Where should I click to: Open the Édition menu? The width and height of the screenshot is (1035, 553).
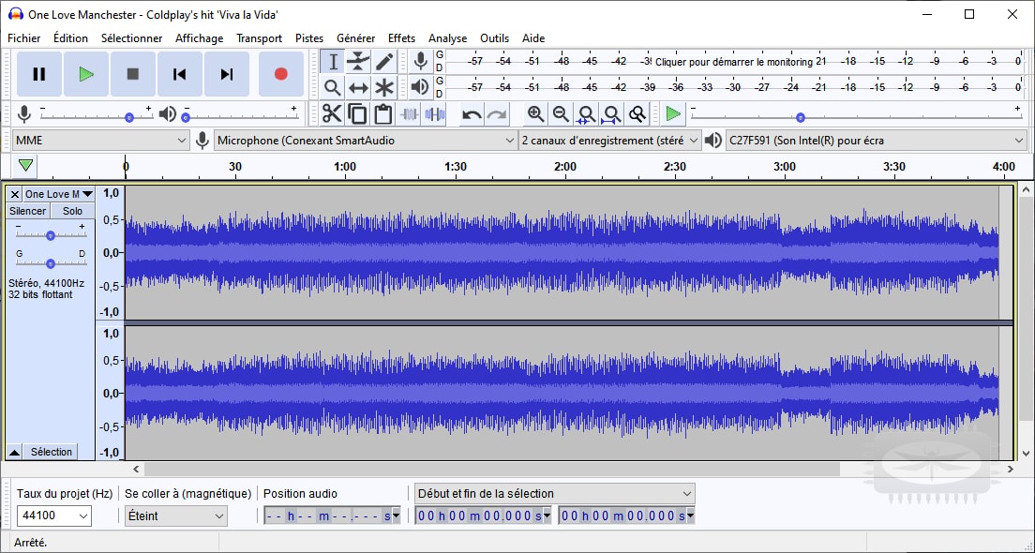click(70, 38)
